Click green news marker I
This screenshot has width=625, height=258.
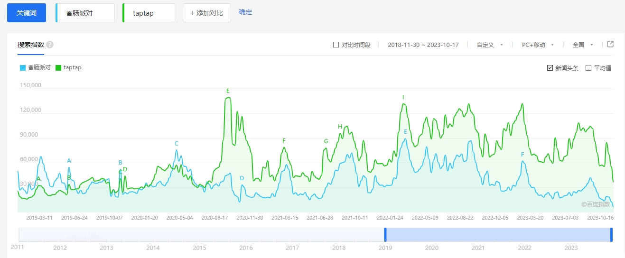(x=403, y=97)
